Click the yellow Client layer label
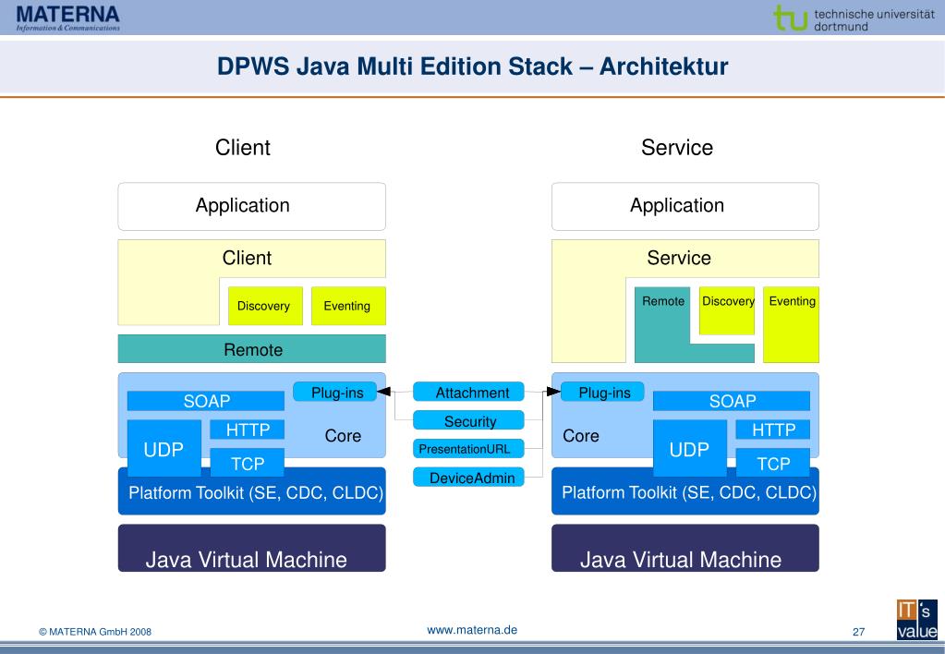This screenshot has height=654, width=945. (247, 258)
